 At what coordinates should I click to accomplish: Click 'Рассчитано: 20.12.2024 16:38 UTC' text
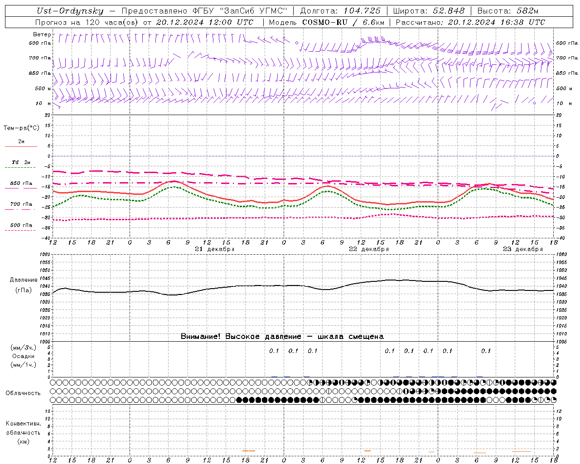[x=470, y=22]
